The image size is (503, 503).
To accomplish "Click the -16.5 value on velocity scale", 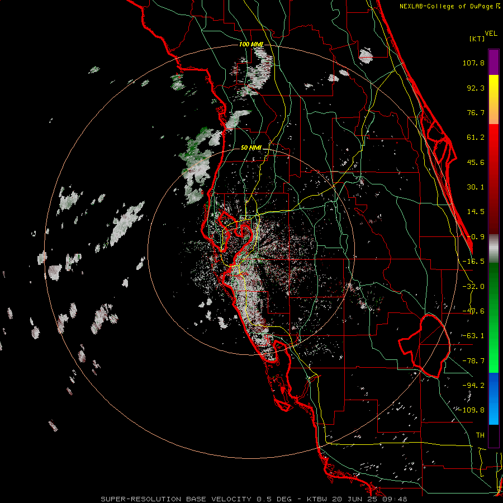I will pos(473,262).
